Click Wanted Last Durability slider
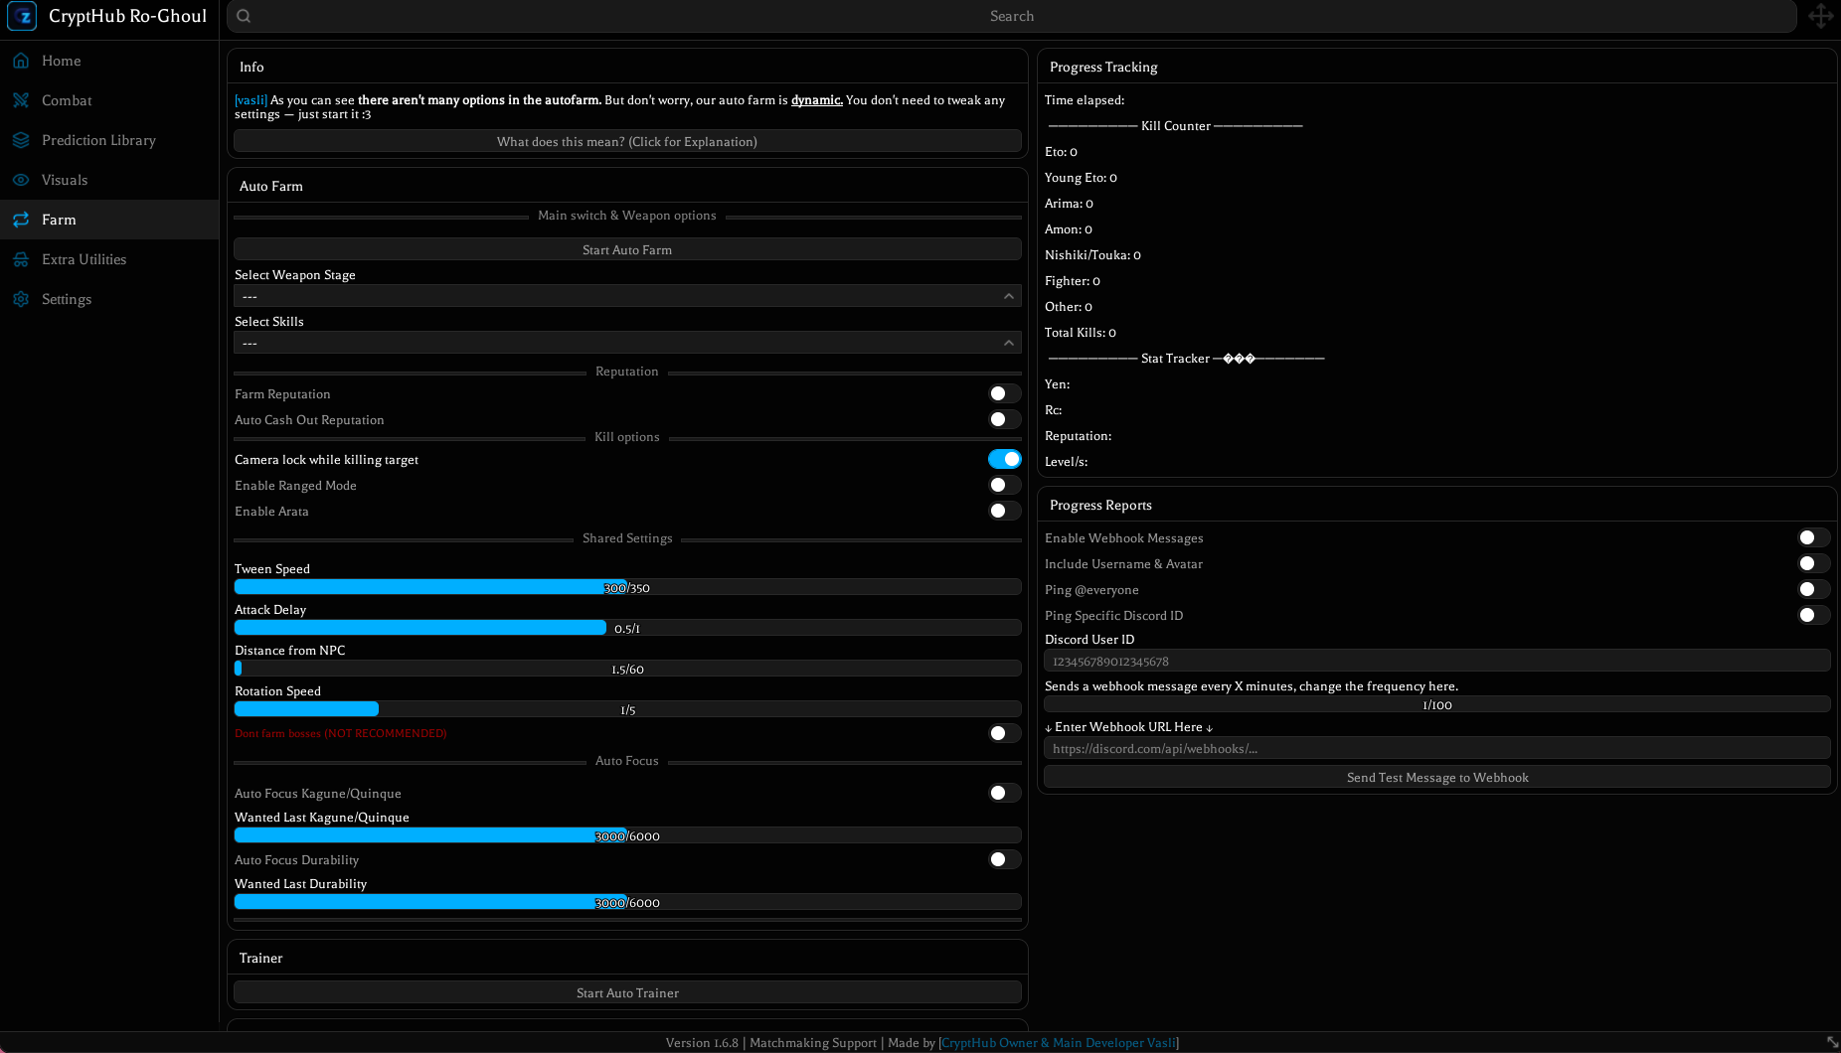 627,902
